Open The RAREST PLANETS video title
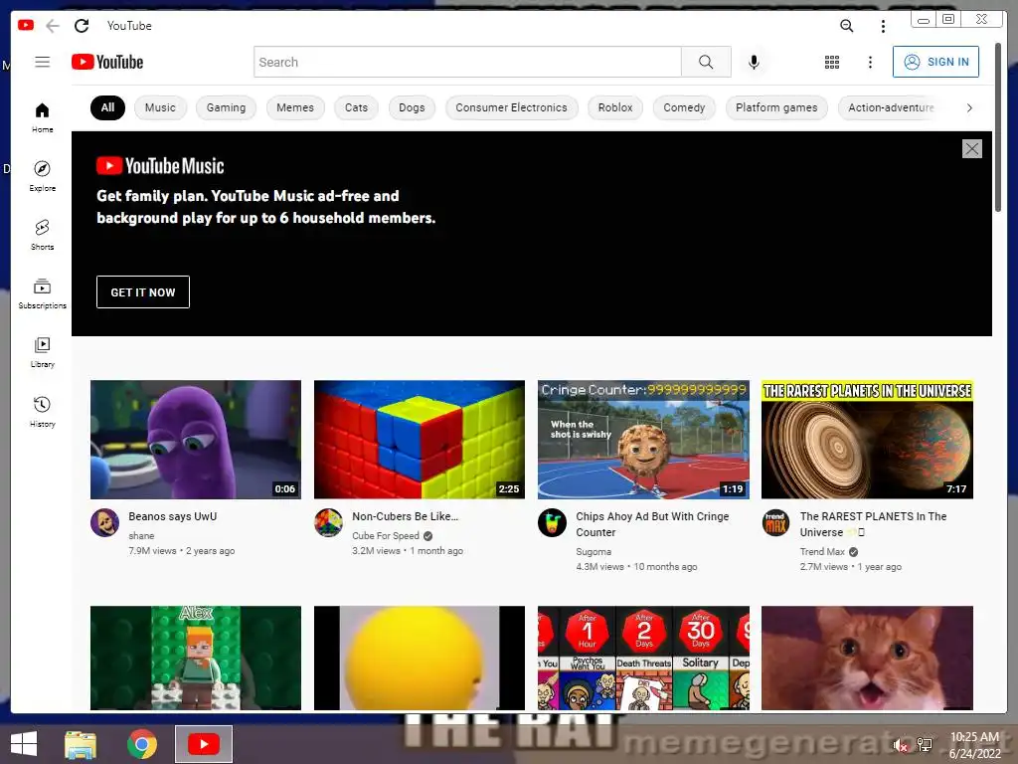 click(x=873, y=524)
